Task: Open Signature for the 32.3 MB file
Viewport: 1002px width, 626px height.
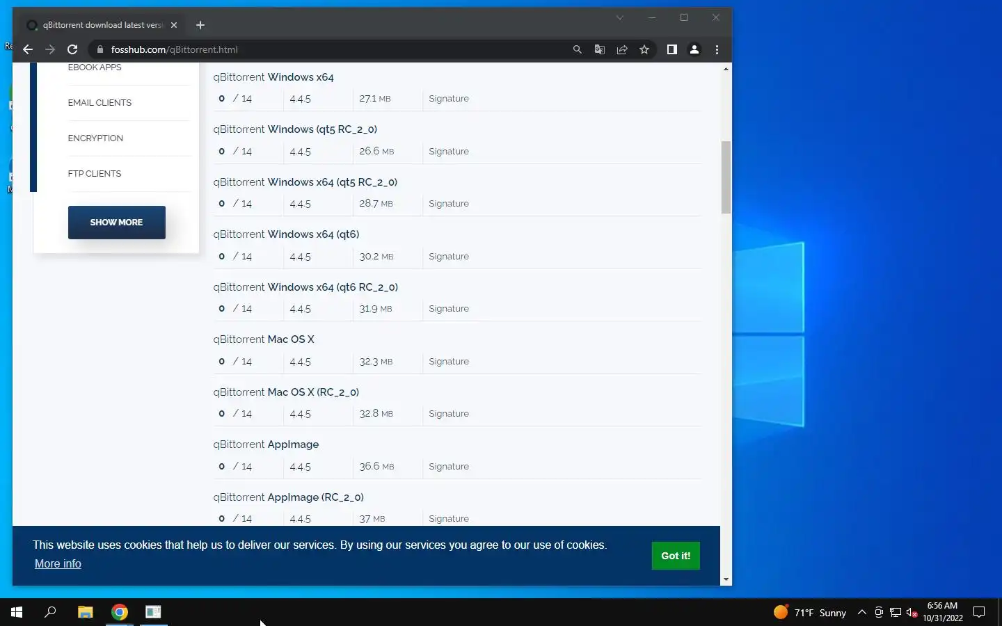Action: click(449, 362)
